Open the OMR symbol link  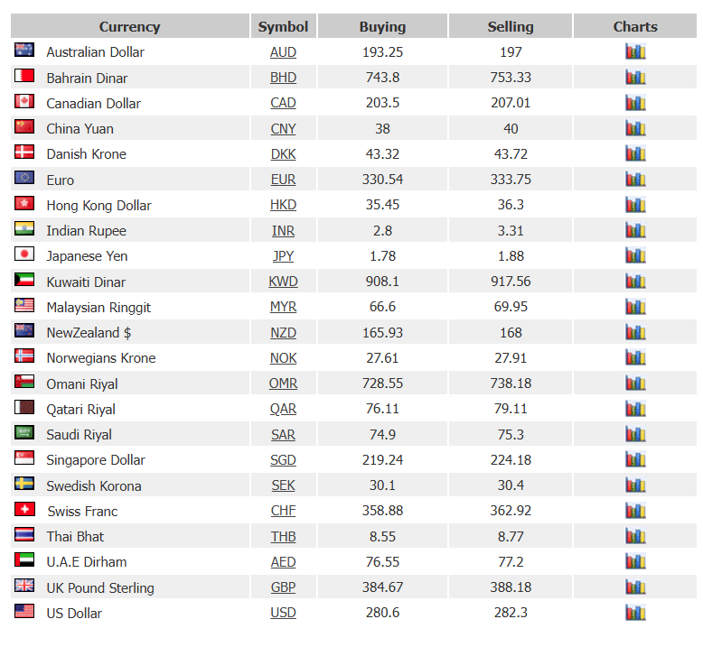pyautogui.click(x=283, y=384)
